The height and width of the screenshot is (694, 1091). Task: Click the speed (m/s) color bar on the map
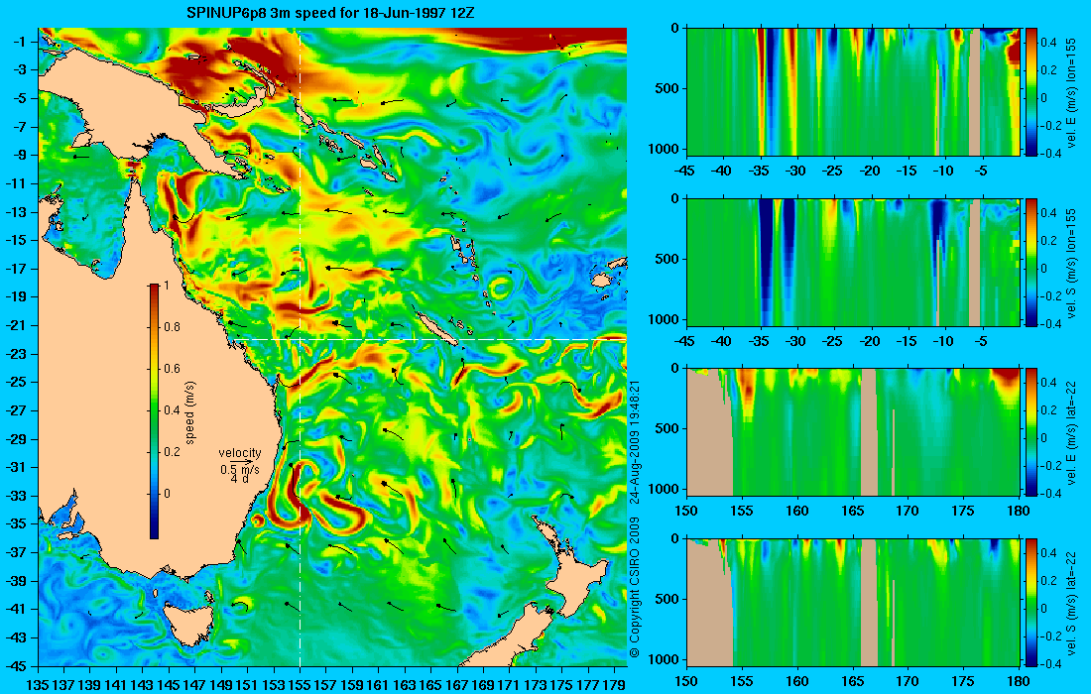(154, 411)
